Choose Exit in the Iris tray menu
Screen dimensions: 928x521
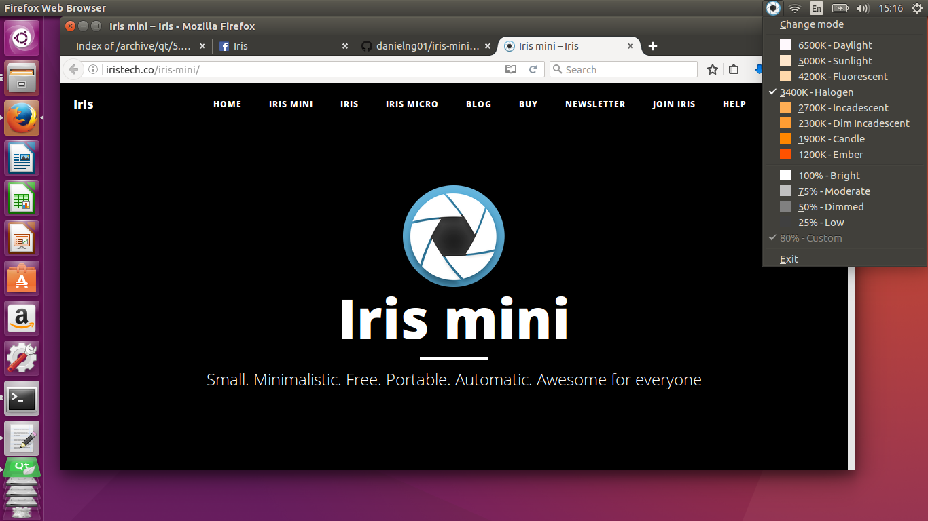[x=845, y=259]
